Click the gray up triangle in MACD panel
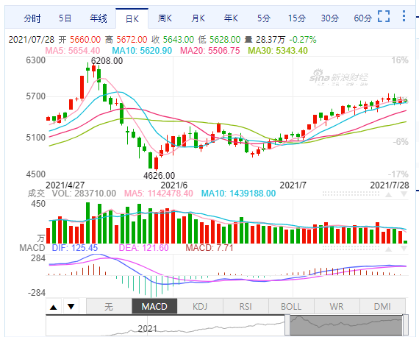The image size is (419, 337). click(x=389, y=249)
